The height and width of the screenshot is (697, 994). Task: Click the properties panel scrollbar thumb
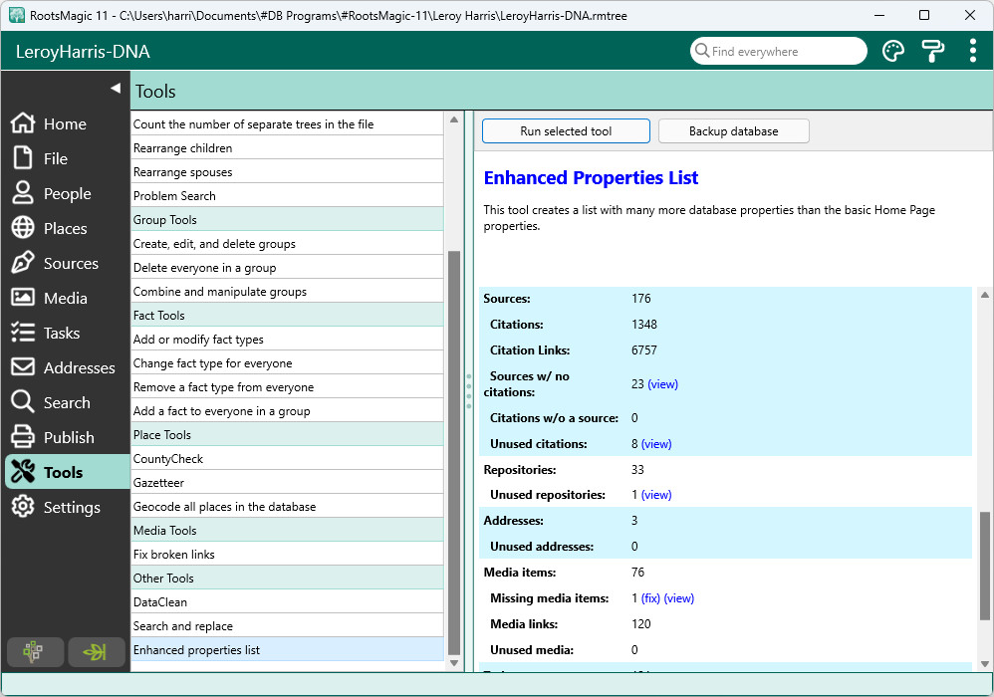click(x=984, y=566)
